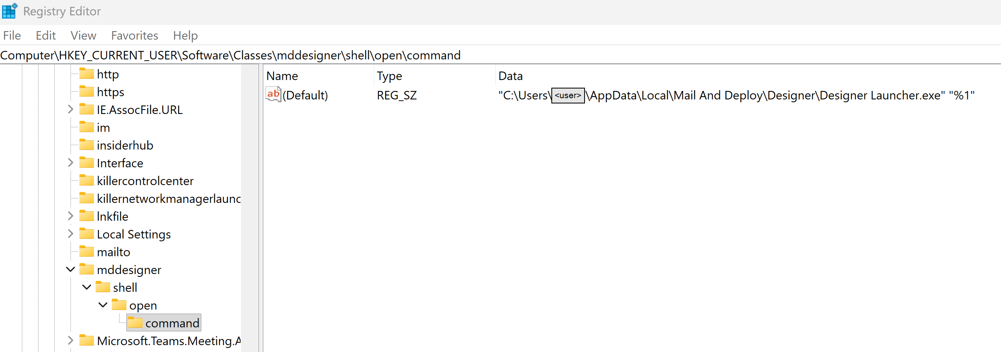The image size is (1001, 352).
Task: Open the File menu
Action: tap(12, 36)
